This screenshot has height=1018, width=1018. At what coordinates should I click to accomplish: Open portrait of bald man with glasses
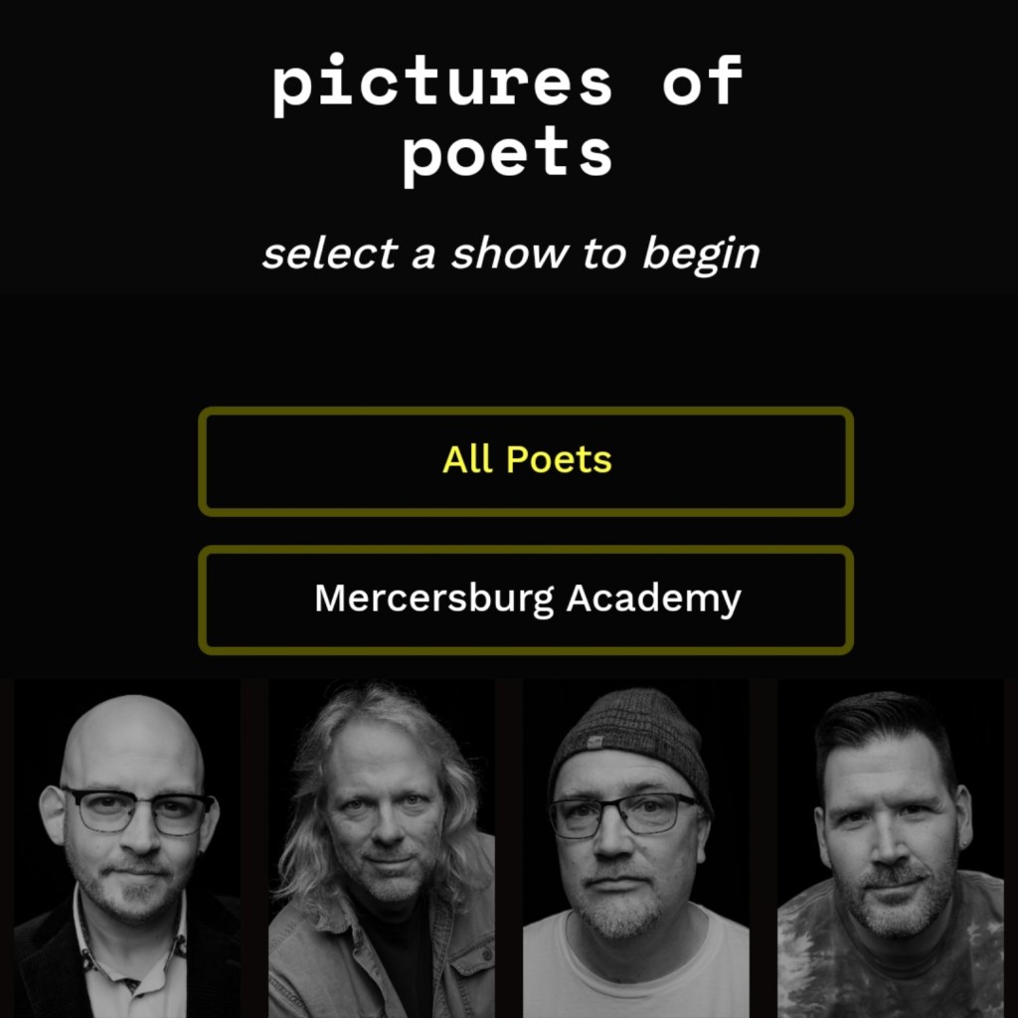tap(127, 849)
